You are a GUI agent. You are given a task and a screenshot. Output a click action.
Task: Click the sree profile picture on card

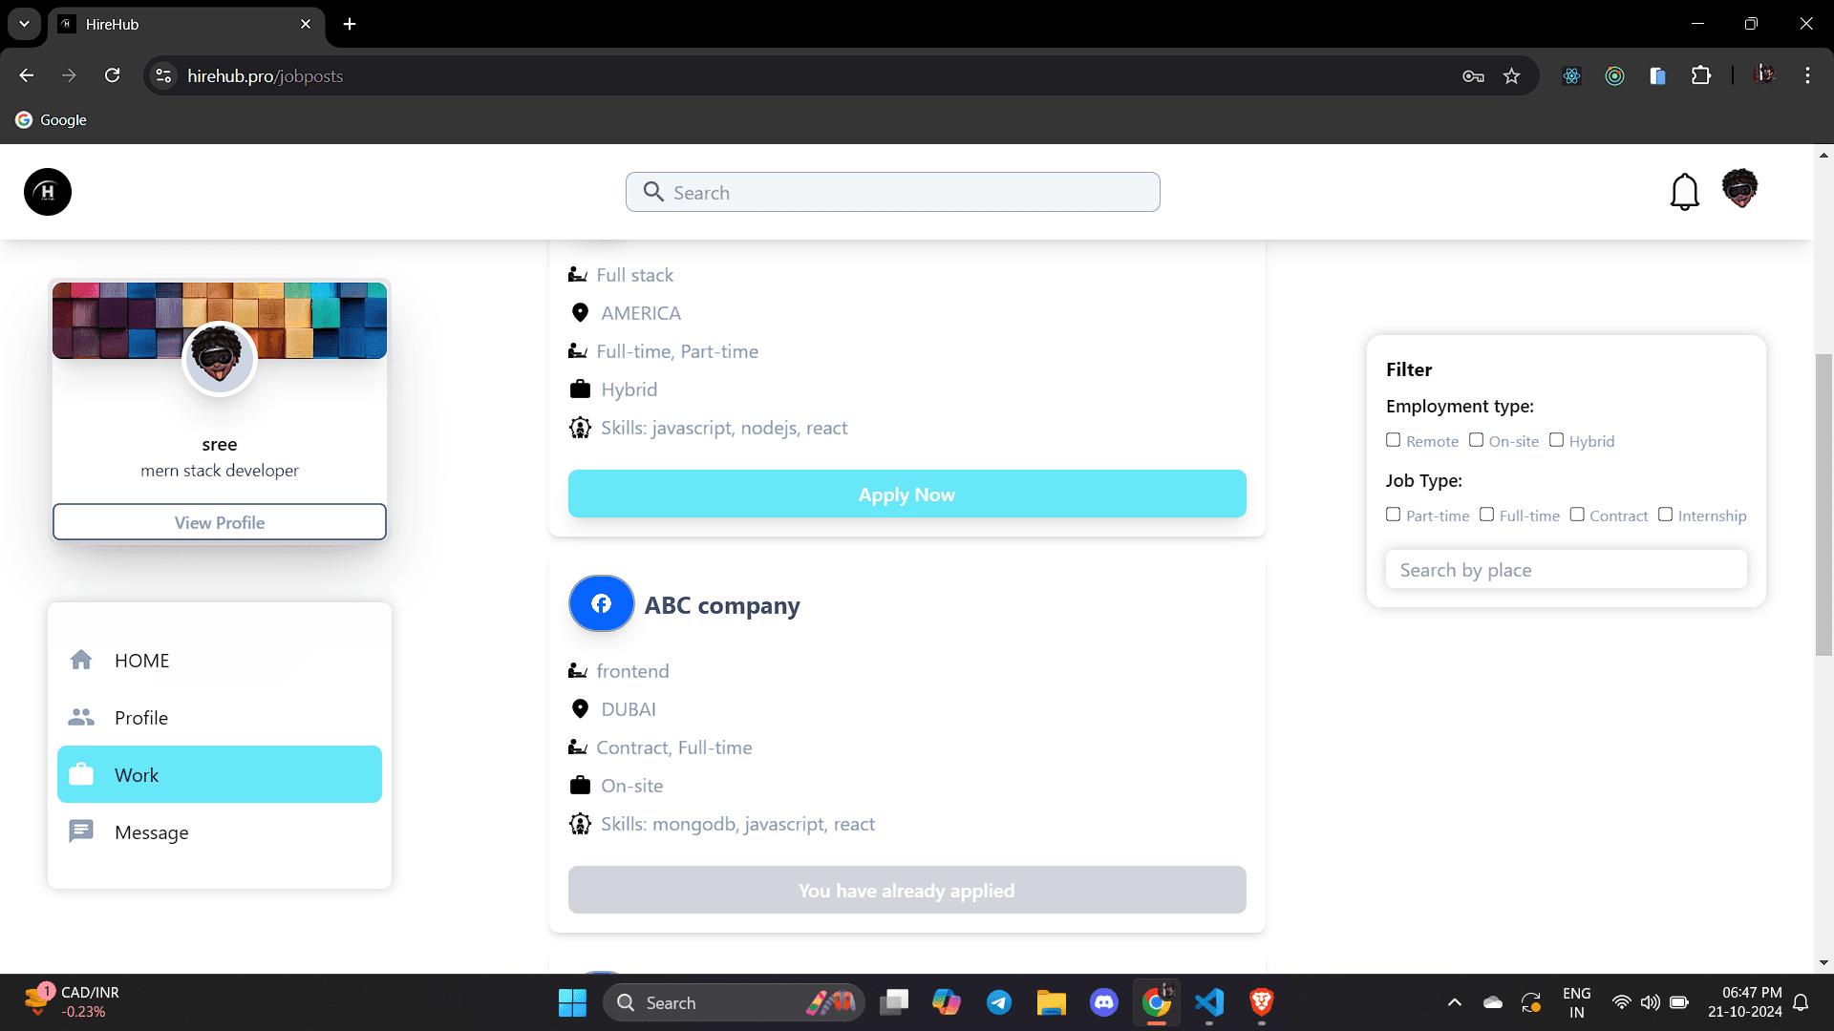[x=220, y=358]
